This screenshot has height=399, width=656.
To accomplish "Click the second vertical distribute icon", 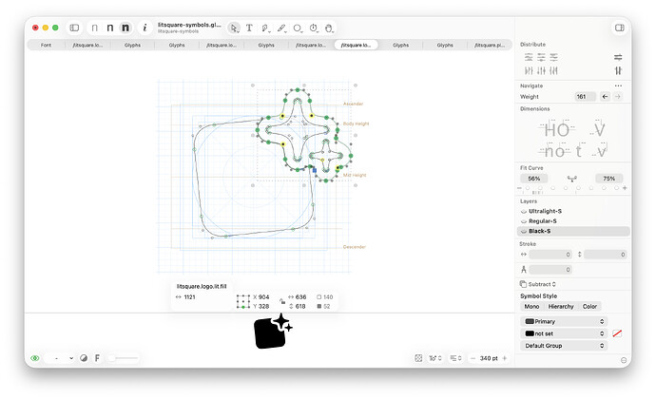I will [541, 70].
